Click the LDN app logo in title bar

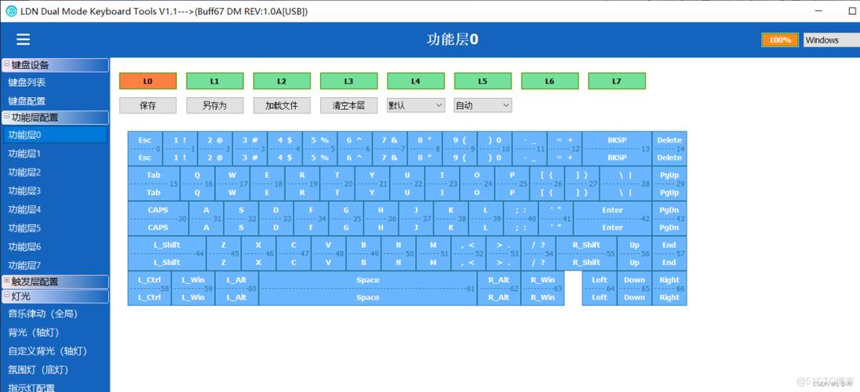[x=11, y=11]
